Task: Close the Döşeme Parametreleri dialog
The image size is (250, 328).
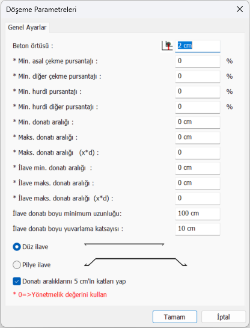Action: 240,9
